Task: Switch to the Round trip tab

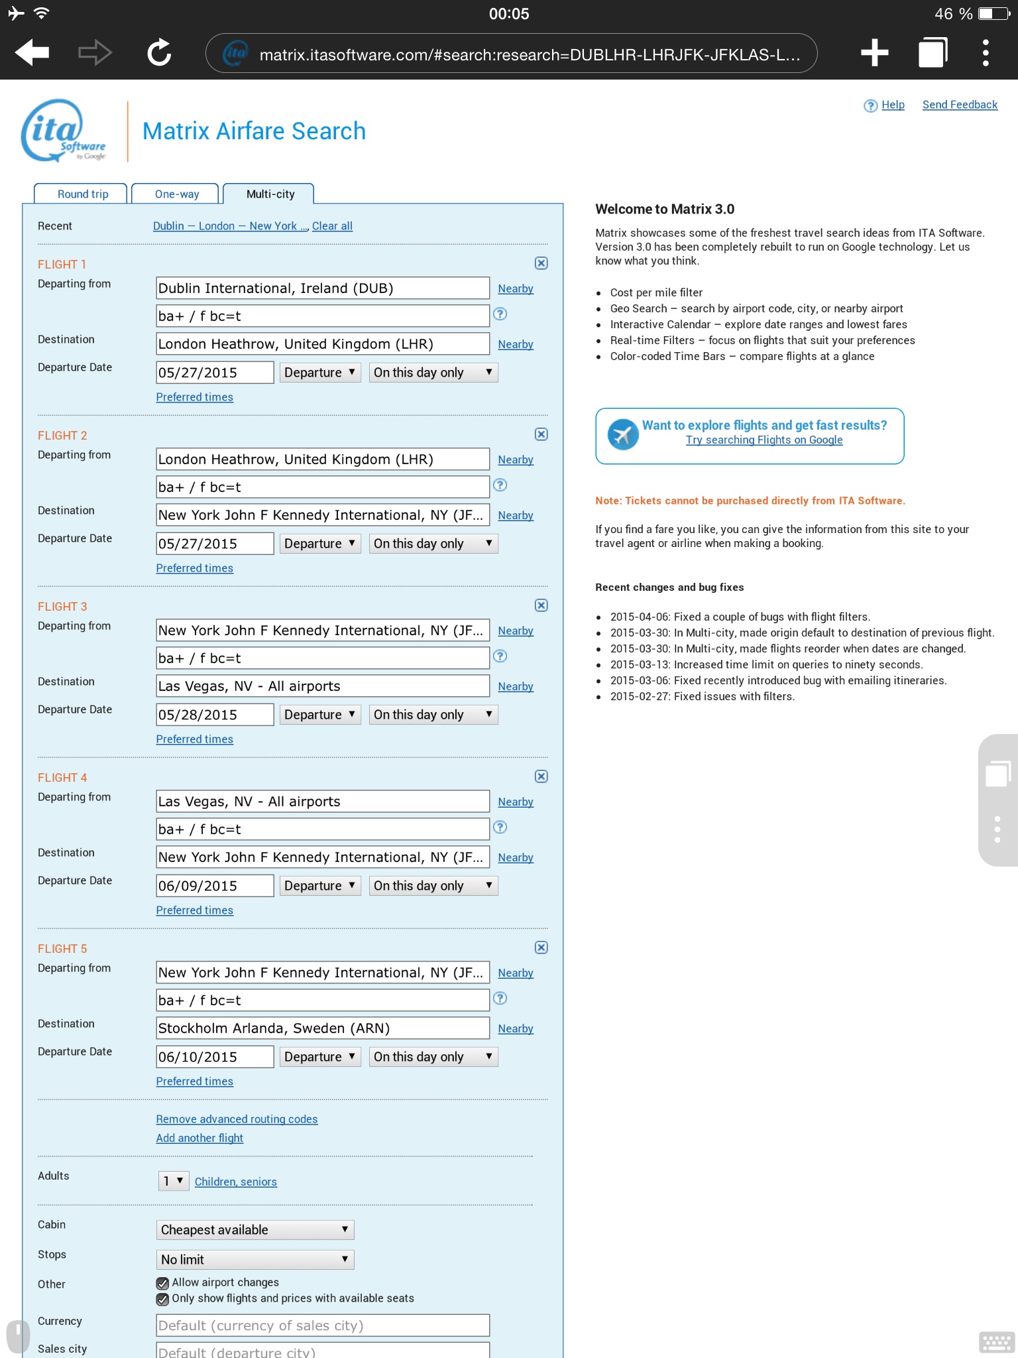Action: (x=82, y=194)
